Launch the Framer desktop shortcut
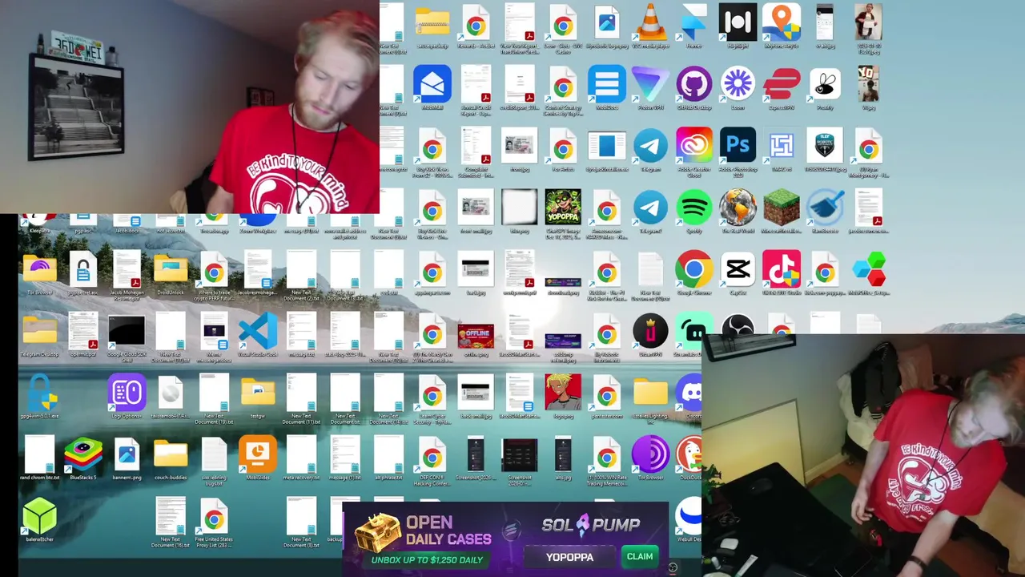 (693, 22)
